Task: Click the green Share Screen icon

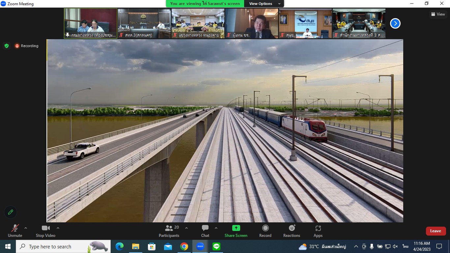Action: pyautogui.click(x=236, y=228)
